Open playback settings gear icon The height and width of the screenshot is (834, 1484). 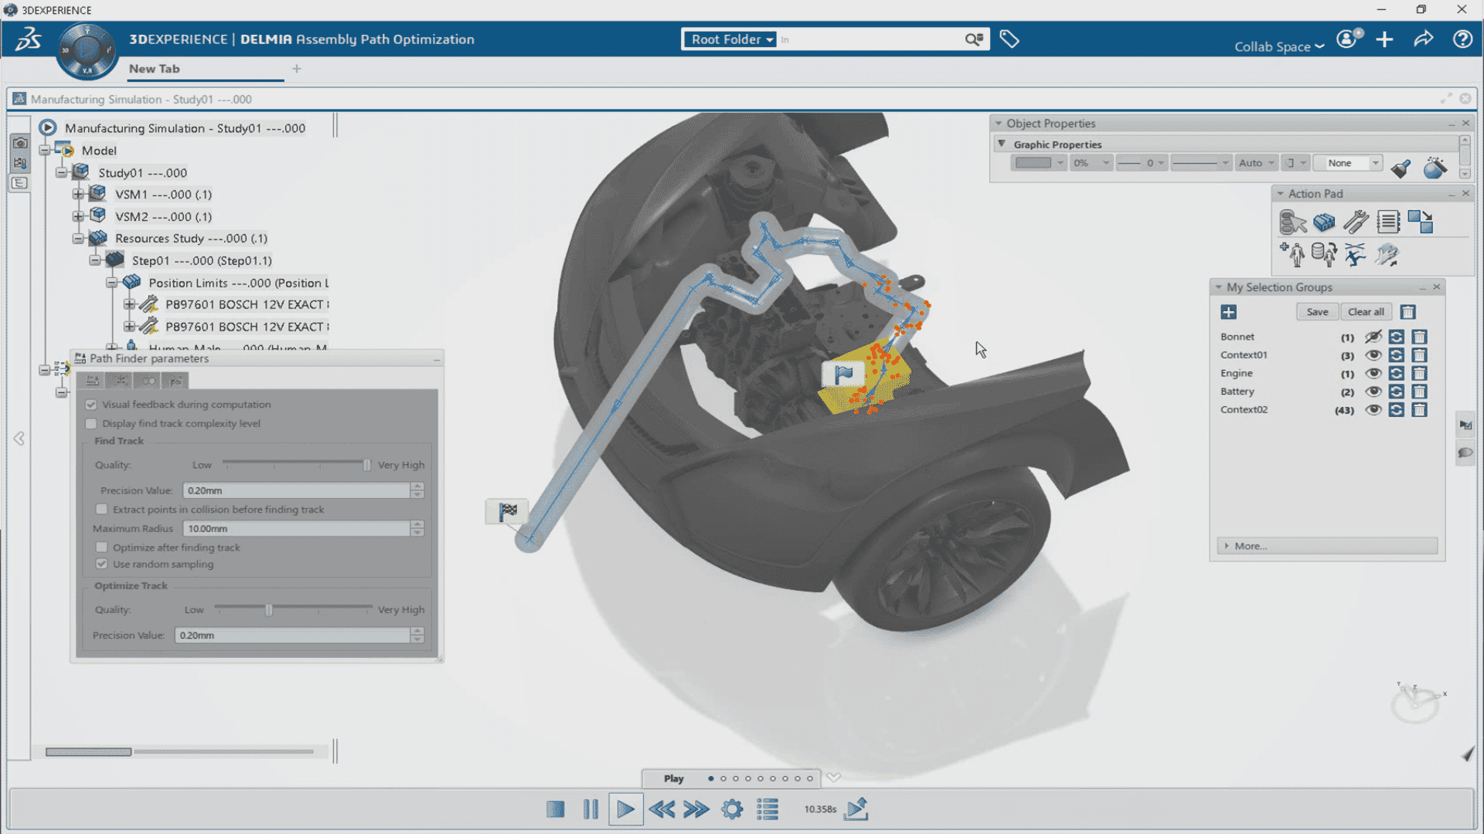point(731,809)
